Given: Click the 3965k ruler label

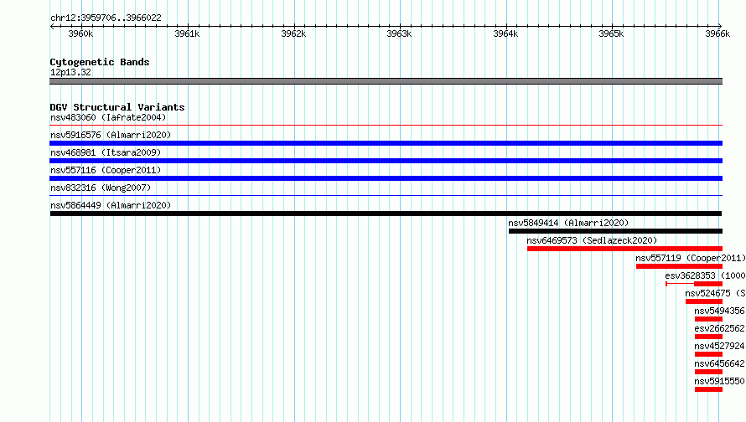Looking at the screenshot, I should [x=611, y=33].
